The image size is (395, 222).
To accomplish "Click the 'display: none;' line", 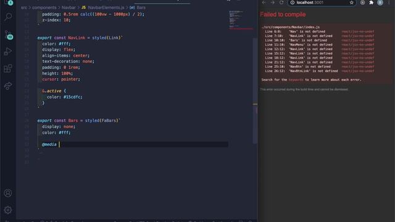I will coord(59,126).
